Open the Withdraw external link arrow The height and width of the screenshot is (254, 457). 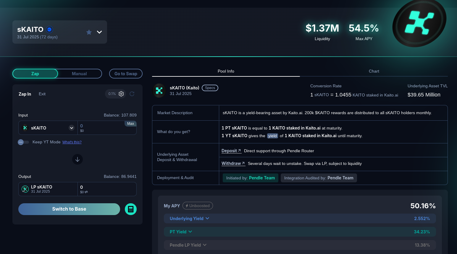click(243, 163)
